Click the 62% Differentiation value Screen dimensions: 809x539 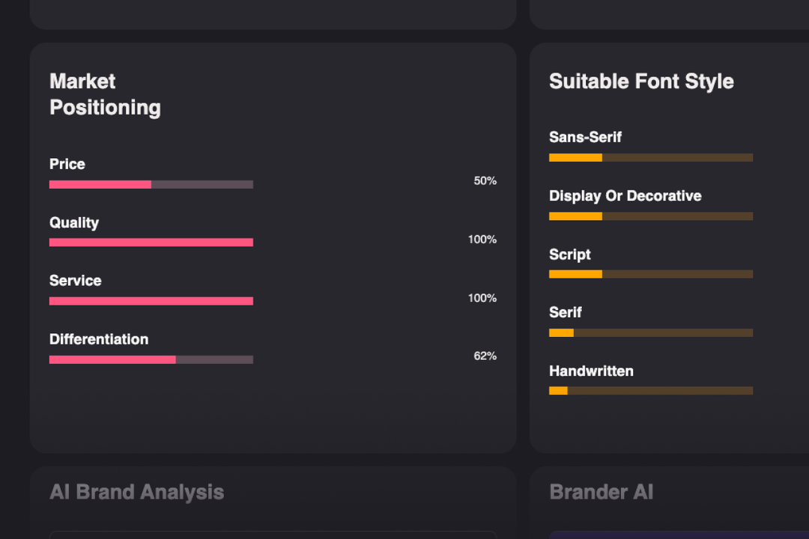click(485, 356)
